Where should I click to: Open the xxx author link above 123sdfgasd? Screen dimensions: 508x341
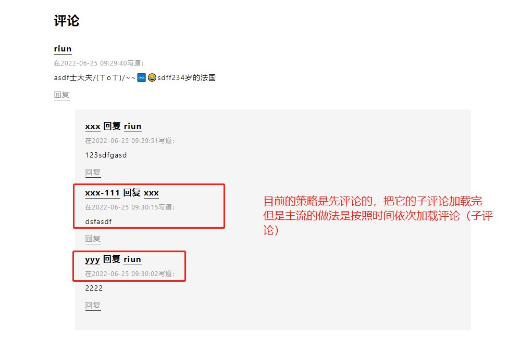click(93, 126)
